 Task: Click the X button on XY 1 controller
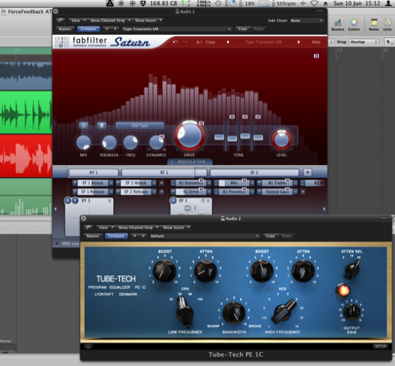coord(68,200)
